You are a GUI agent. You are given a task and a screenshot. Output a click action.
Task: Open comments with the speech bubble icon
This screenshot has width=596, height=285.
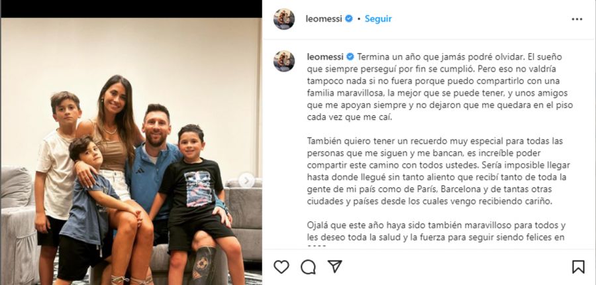308,266
